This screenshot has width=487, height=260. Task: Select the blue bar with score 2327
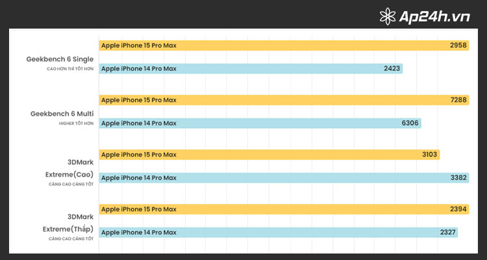click(x=279, y=232)
